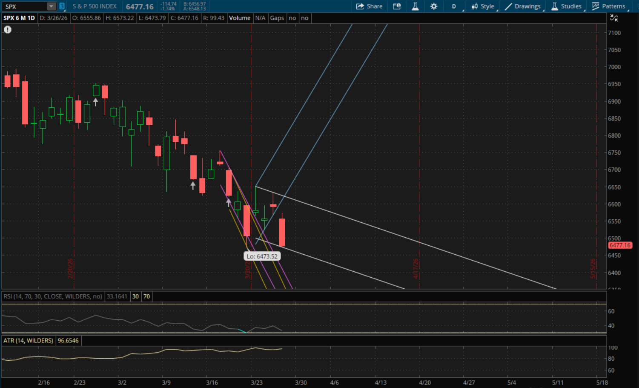The image size is (639, 388).
Task: Click the blue link number 3 icon
Action: pyautogui.click(x=62, y=6)
